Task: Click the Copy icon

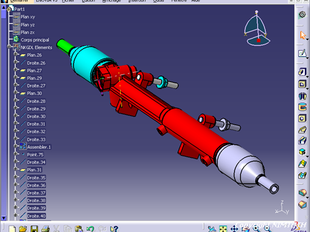Action: pos(68,229)
